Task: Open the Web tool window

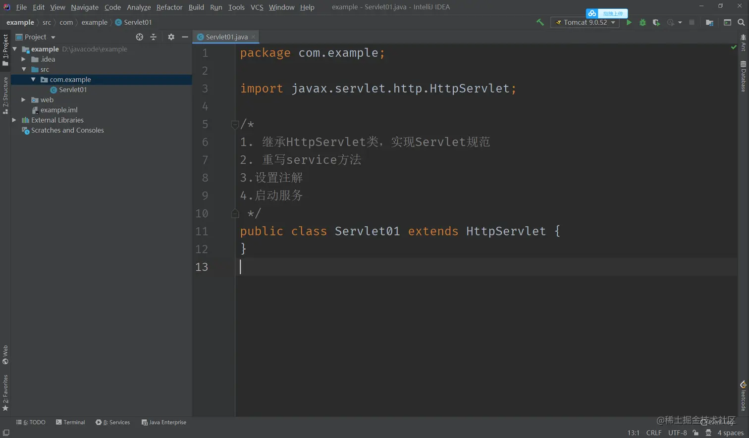Action: [5, 355]
